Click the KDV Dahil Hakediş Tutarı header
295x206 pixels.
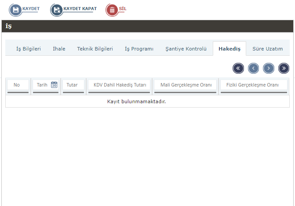(120, 85)
